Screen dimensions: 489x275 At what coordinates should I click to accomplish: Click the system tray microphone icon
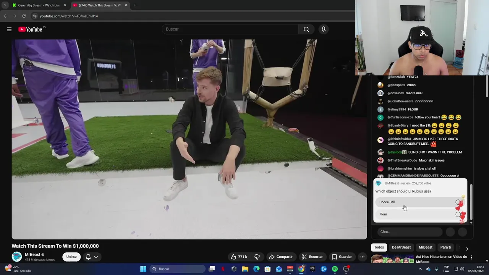tap(436, 269)
